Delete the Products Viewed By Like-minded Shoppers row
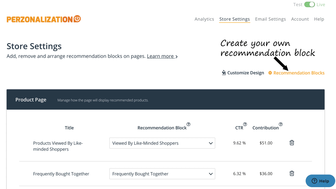 [292, 143]
